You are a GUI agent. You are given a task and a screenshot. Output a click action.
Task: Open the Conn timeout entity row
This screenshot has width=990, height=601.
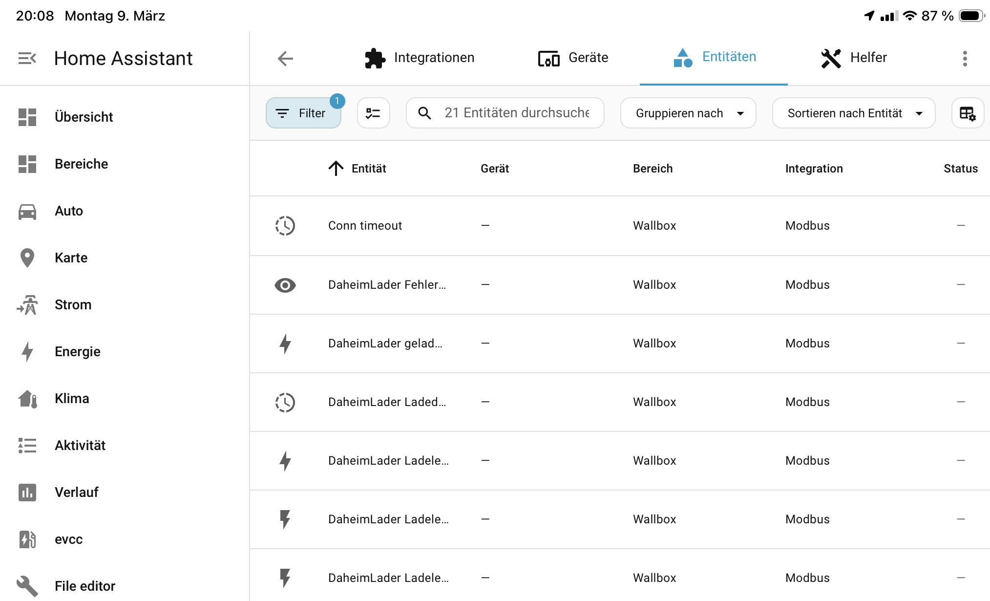click(365, 226)
